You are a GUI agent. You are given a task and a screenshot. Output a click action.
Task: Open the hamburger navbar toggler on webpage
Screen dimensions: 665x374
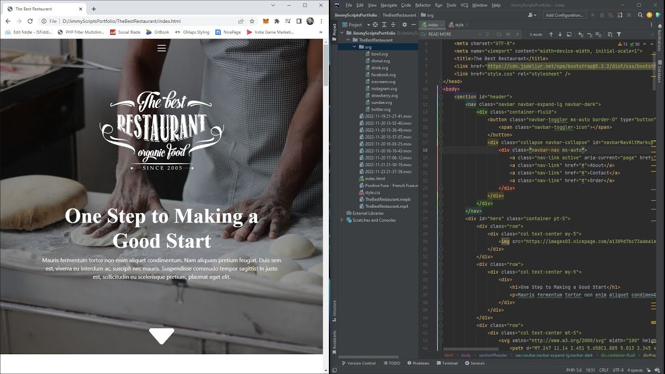click(x=162, y=48)
